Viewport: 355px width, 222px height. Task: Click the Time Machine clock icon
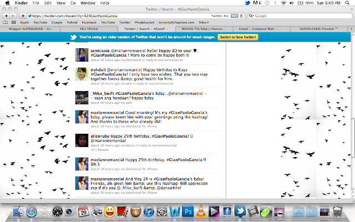[267, 3]
